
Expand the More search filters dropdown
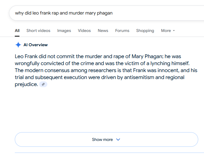(x=168, y=31)
